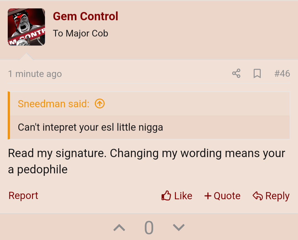Upvote the post with the up chevron
298x240 pixels.
(x=119, y=228)
